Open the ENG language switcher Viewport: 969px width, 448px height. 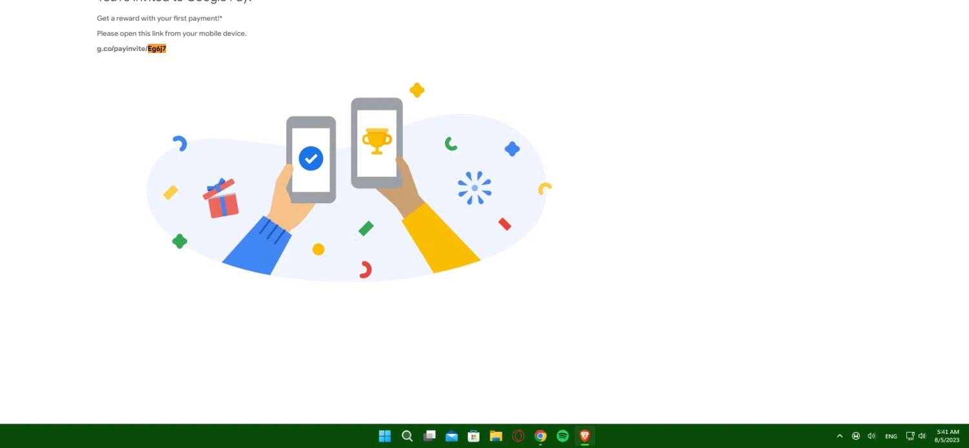click(x=891, y=436)
